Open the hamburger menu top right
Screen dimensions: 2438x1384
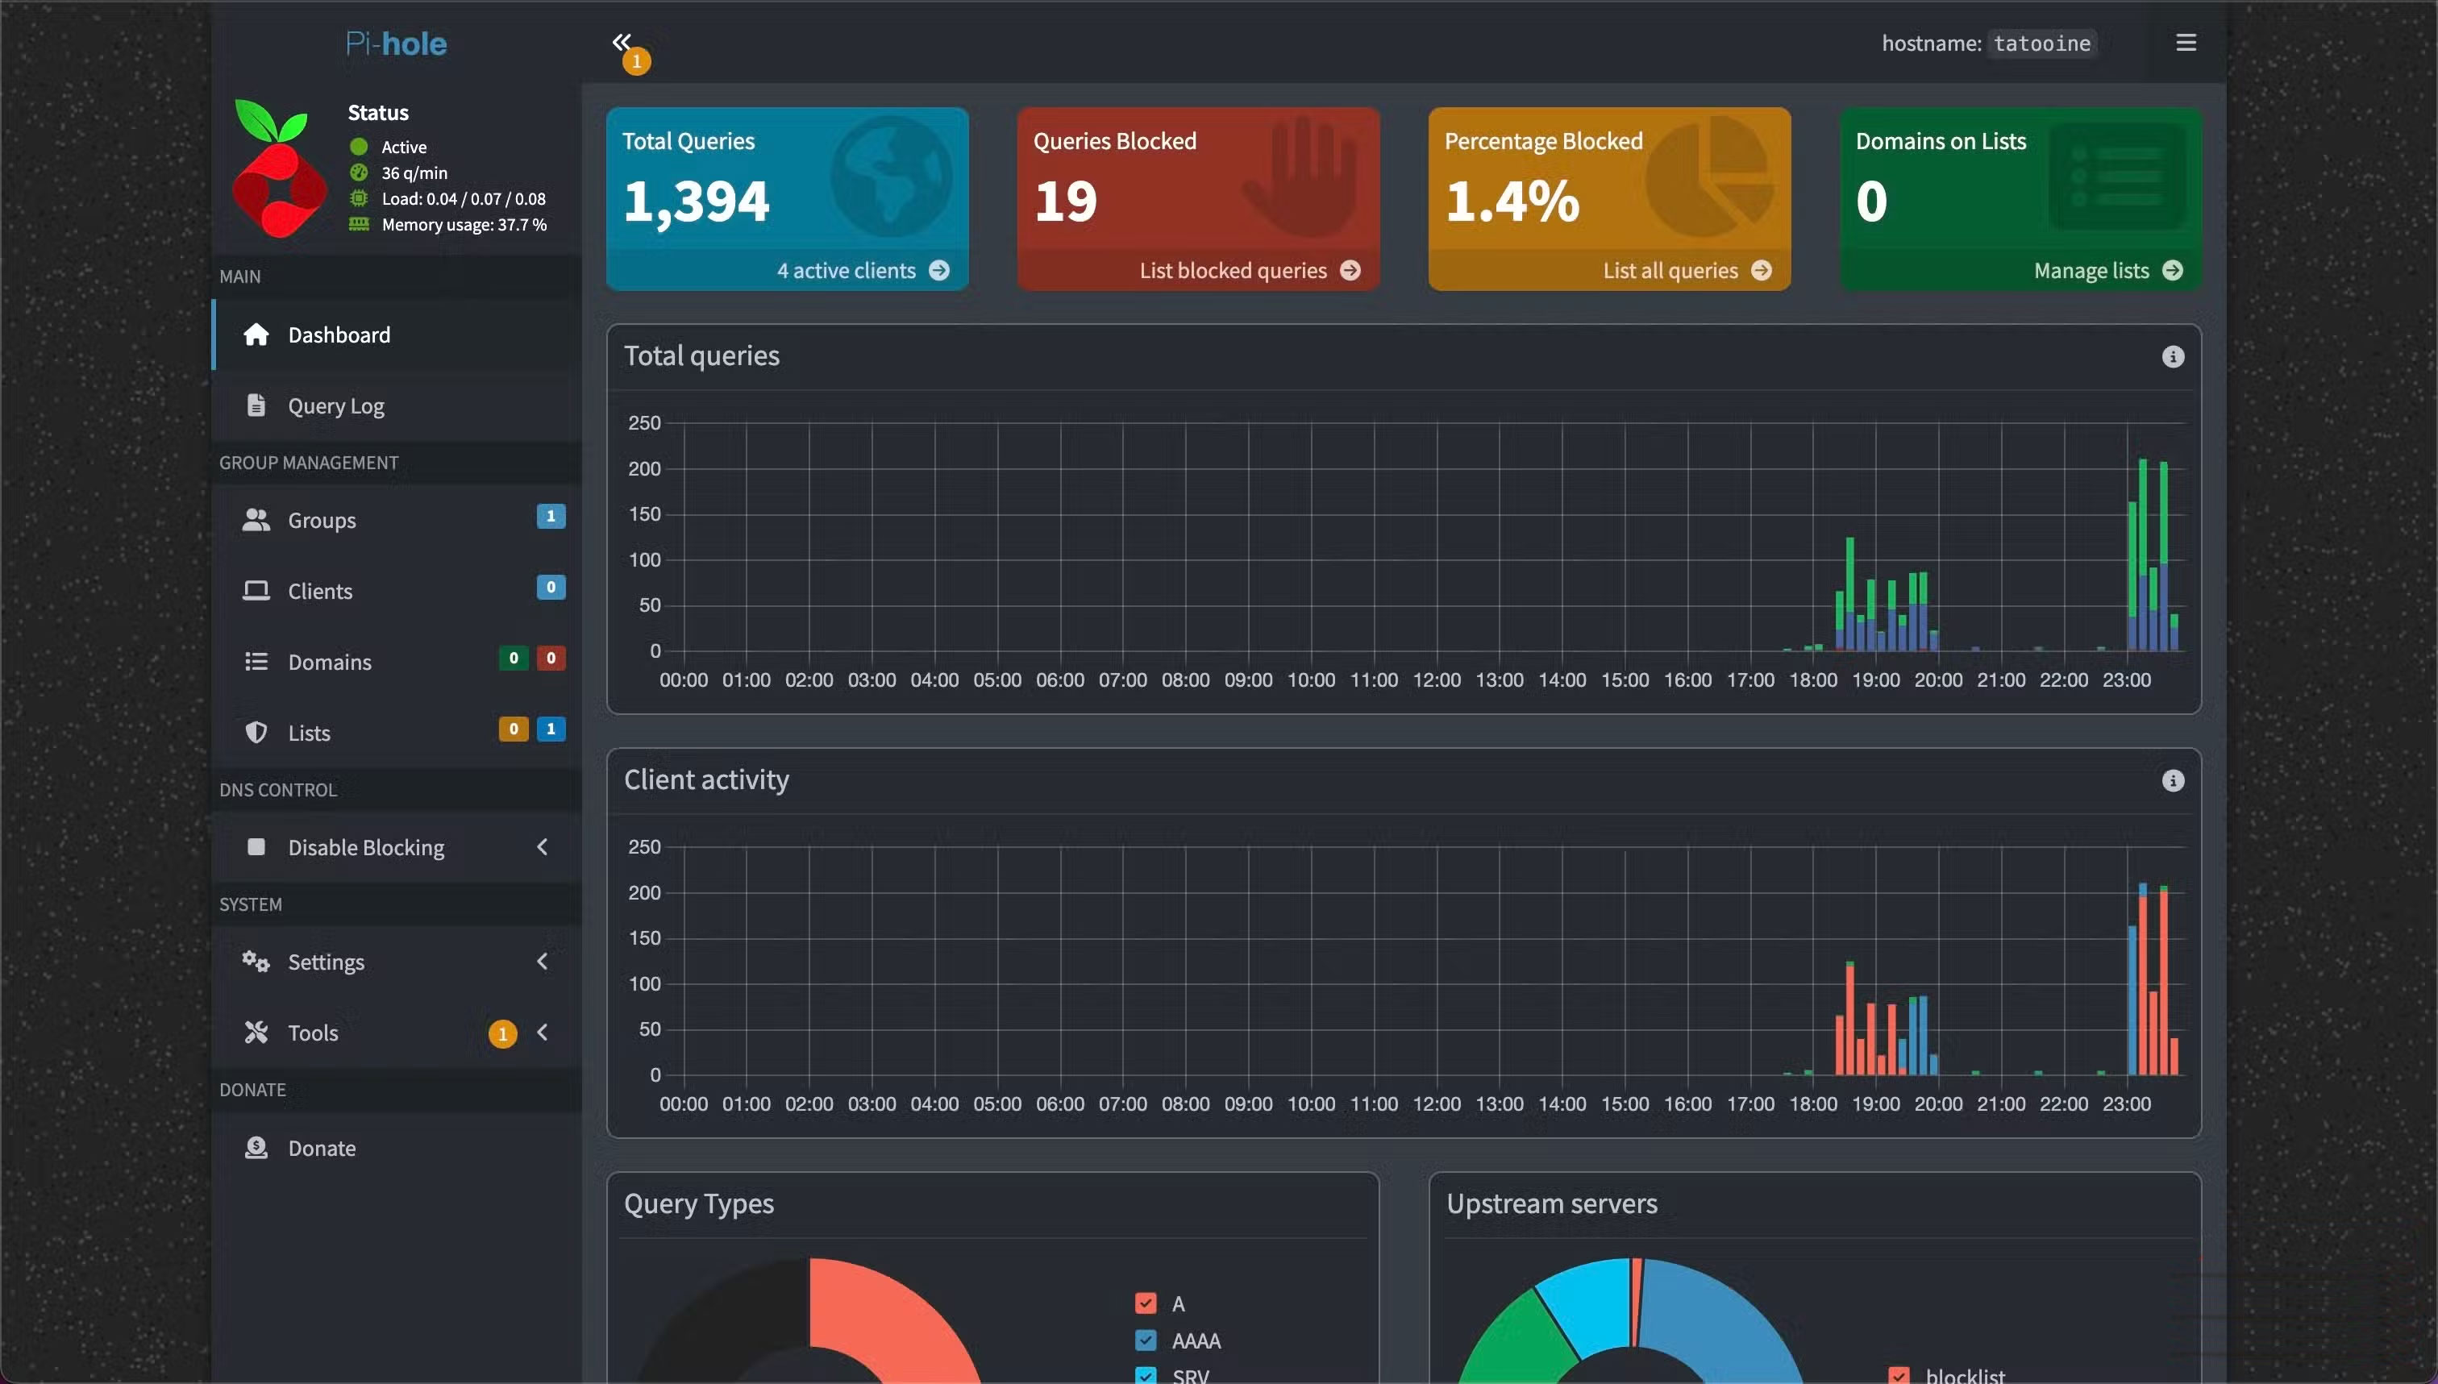(2185, 42)
